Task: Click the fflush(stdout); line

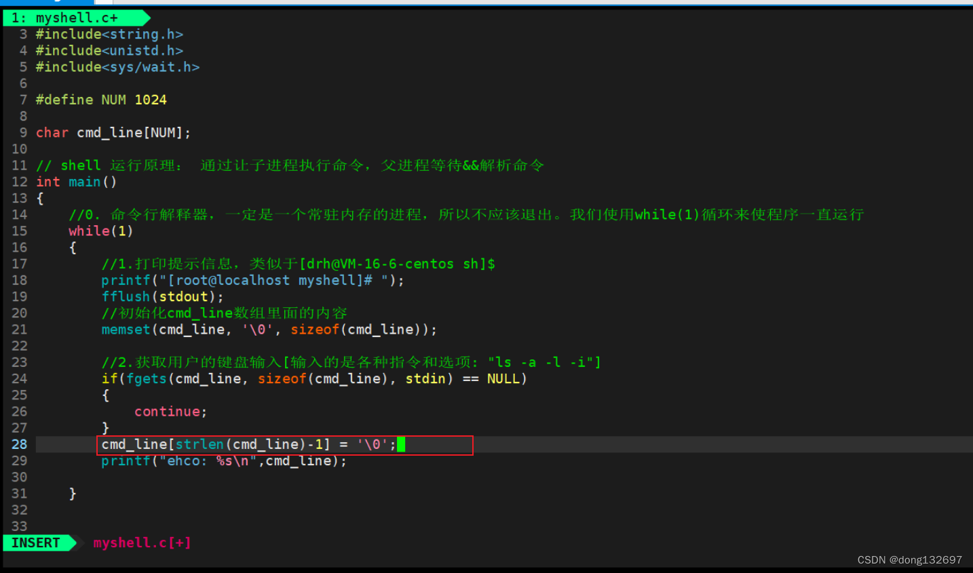Action: [x=162, y=296]
